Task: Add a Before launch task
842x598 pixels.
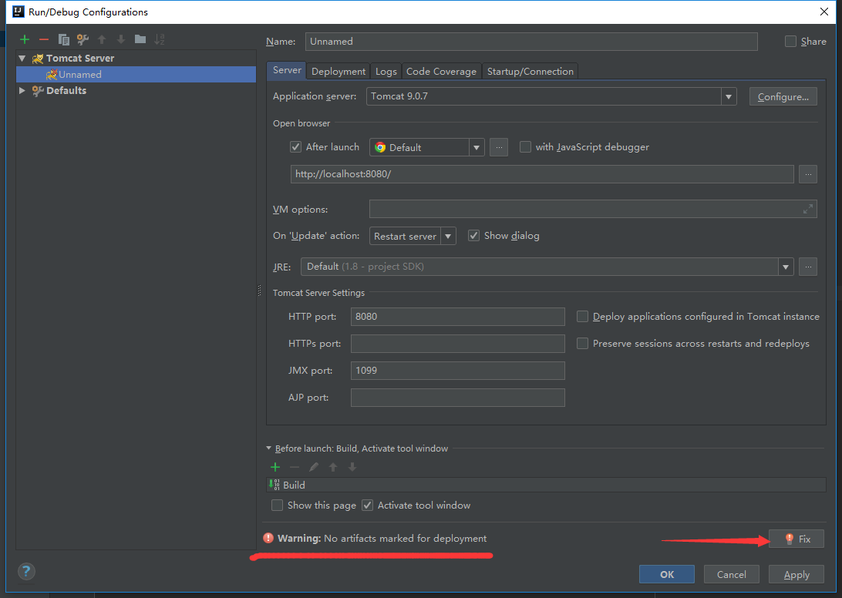Action: tap(275, 467)
